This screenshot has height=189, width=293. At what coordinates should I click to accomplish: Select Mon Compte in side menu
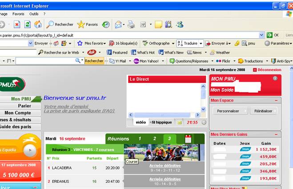[20, 113]
